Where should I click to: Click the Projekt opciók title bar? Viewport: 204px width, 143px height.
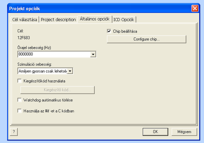point(99,9)
